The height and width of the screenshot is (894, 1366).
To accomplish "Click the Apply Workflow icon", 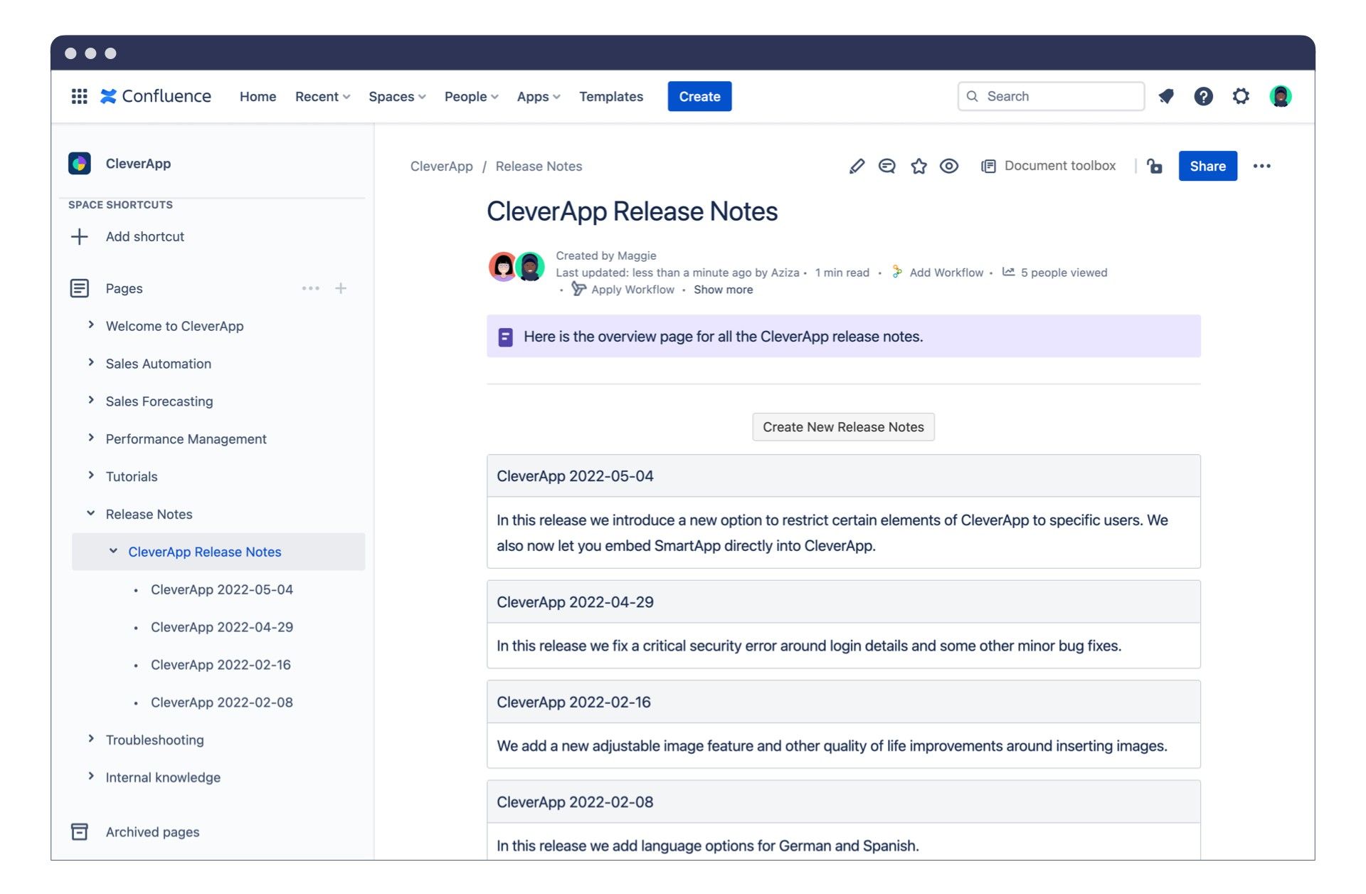I will point(578,288).
